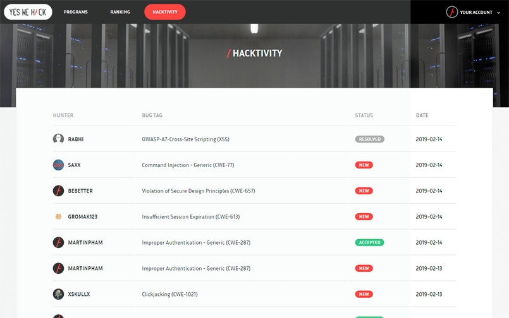Click the NEW badge in SAXX's row

pos(364,165)
